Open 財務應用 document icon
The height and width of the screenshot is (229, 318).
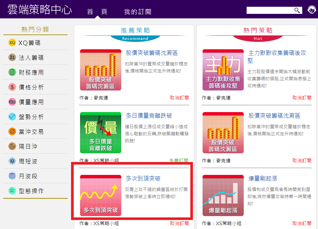(12, 72)
